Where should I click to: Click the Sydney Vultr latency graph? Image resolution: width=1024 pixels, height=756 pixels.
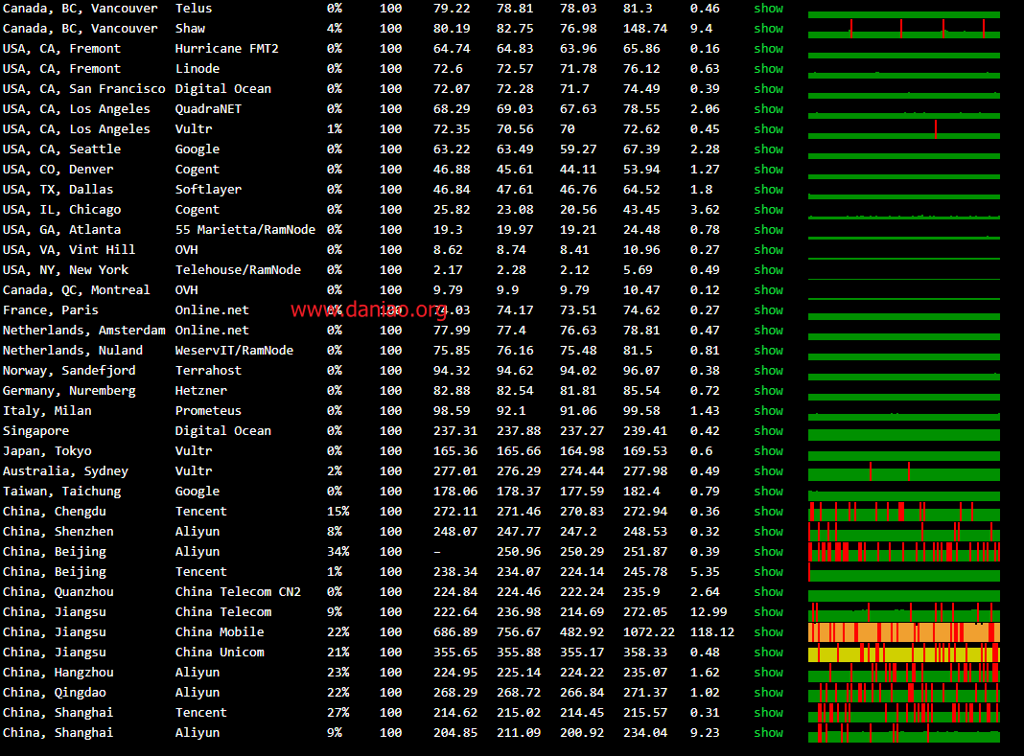[903, 472]
